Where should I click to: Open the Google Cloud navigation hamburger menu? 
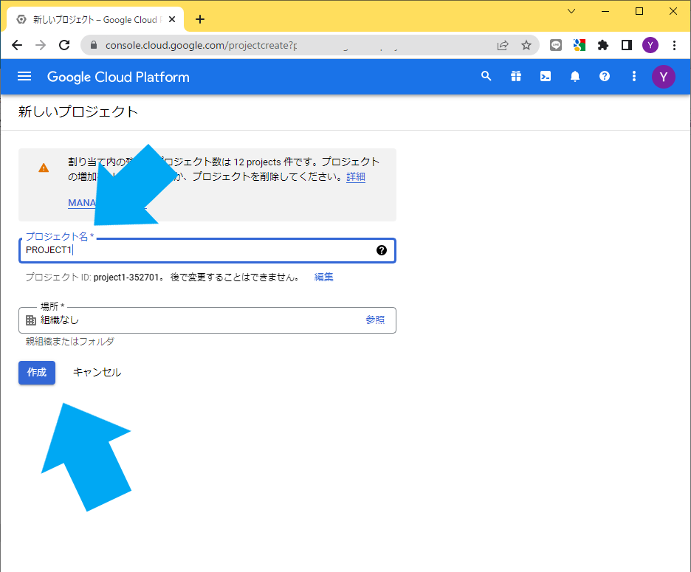pos(24,77)
